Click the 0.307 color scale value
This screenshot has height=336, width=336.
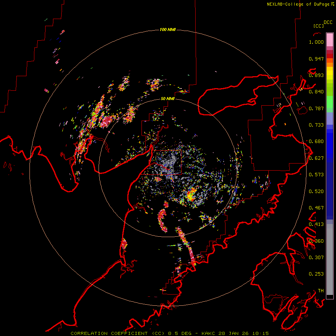316,258
